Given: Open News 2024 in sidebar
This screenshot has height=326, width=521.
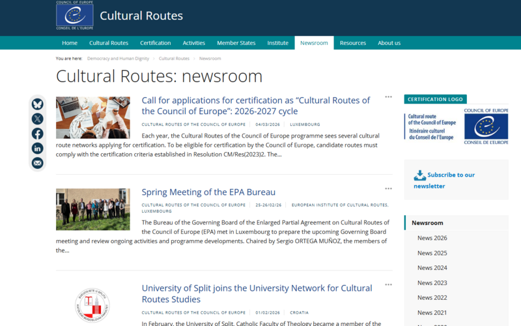Looking at the screenshot, I should [x=432, y=268].
